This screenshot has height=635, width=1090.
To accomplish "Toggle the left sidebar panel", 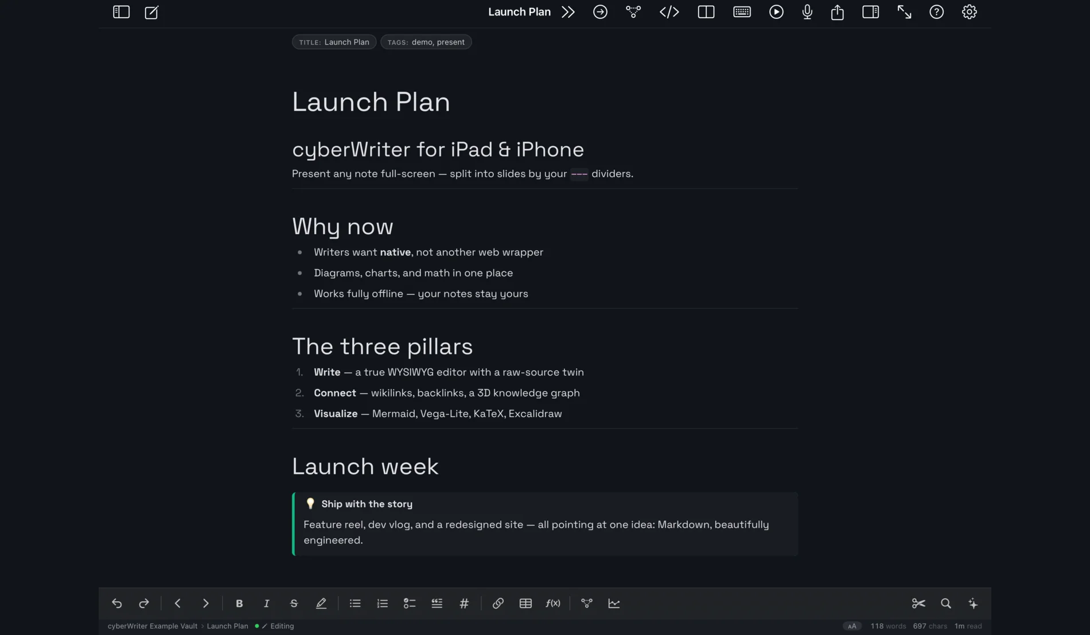I will pos(121,12).
